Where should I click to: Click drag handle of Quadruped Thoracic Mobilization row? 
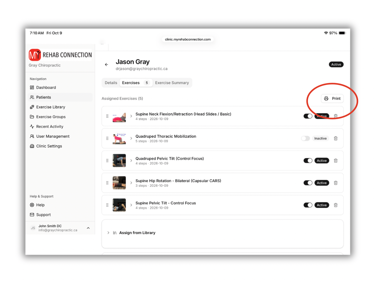point(107,138)
